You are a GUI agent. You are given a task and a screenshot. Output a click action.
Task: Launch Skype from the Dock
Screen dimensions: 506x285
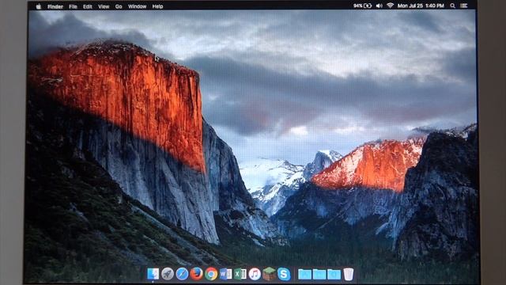click(284, 274)
